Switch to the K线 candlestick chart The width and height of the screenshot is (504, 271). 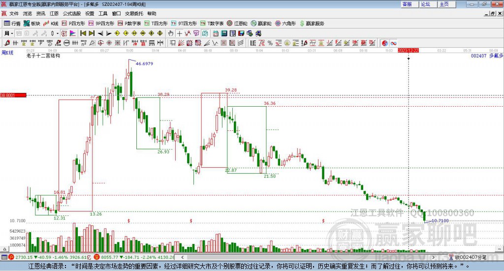[x=51, y=24]
